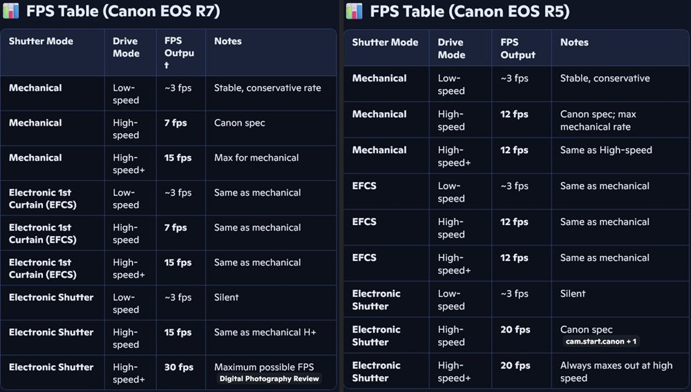Click the "Max for mechanical" note

point(256,157)
